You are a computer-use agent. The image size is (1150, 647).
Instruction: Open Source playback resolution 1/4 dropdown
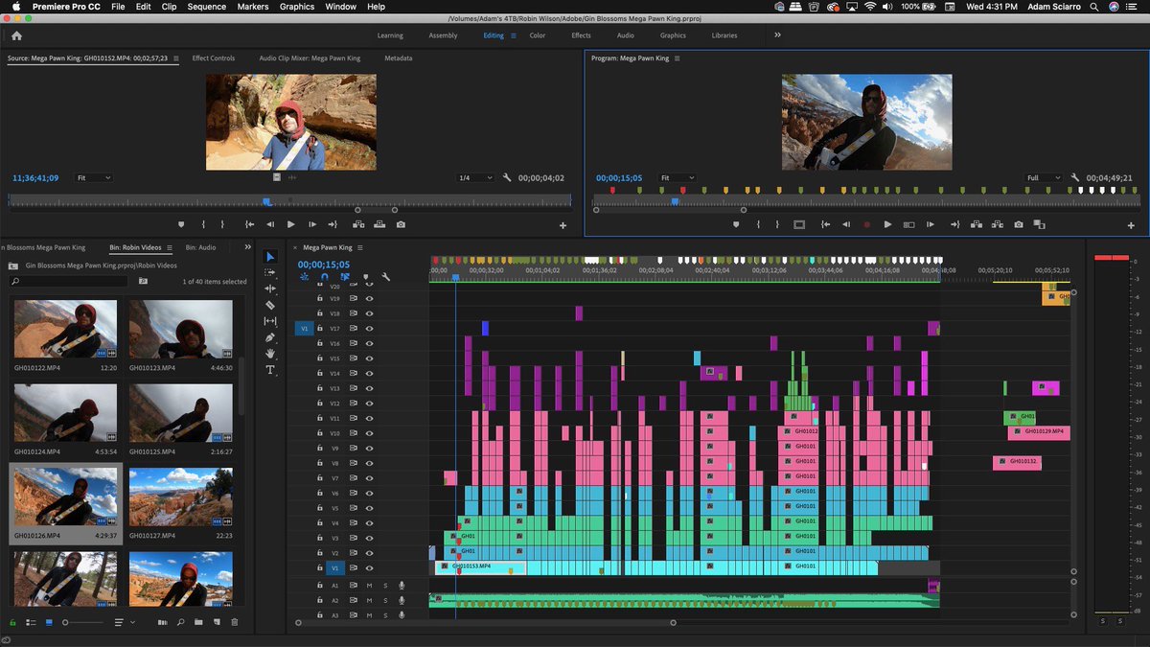tap(475, 177)
